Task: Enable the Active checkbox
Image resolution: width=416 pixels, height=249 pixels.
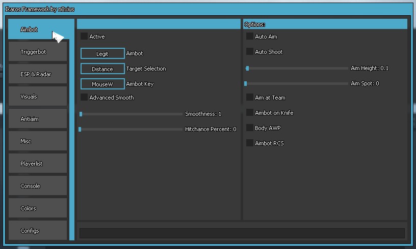Action: point(84,37)
